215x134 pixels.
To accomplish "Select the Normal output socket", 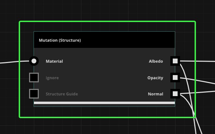I will 175,94.
